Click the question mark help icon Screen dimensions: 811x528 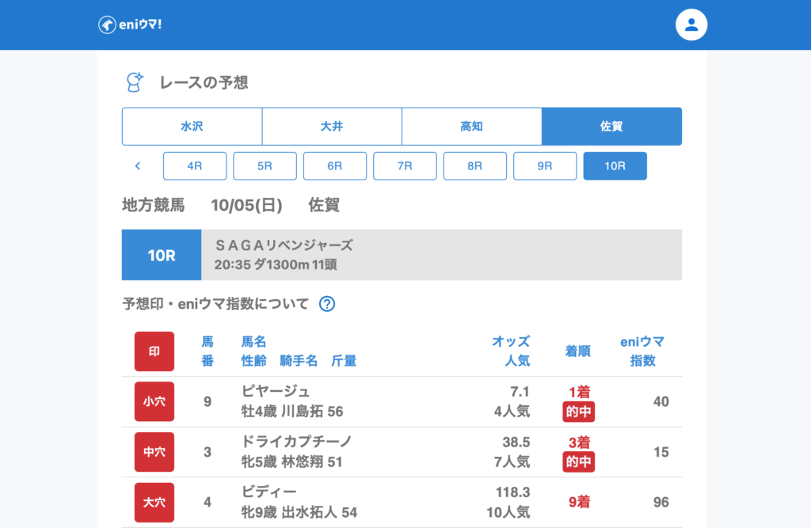[326, 304]
